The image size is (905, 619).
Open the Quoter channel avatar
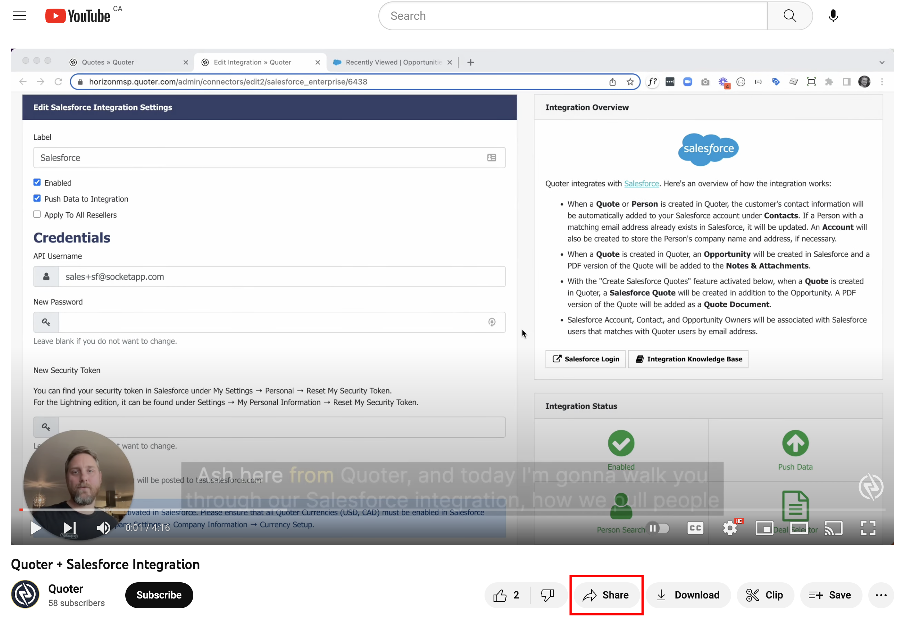pyautogui.click(x=25, y=595)
